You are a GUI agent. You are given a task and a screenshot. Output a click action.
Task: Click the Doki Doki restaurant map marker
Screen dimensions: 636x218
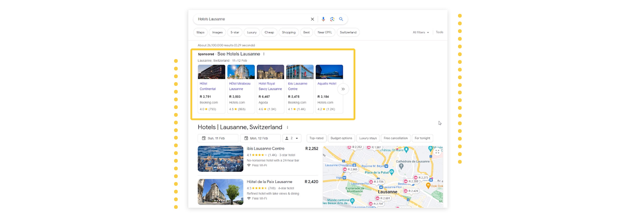pos(428,186)
